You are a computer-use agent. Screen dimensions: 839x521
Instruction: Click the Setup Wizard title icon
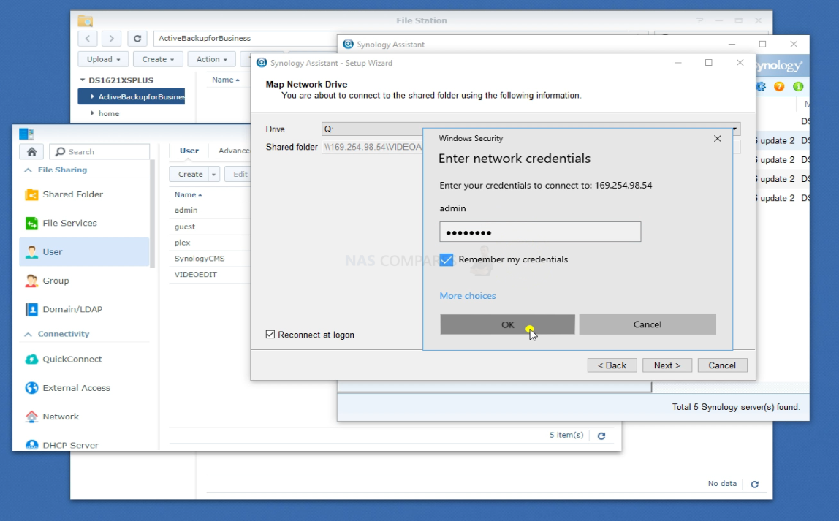[262, 63]
